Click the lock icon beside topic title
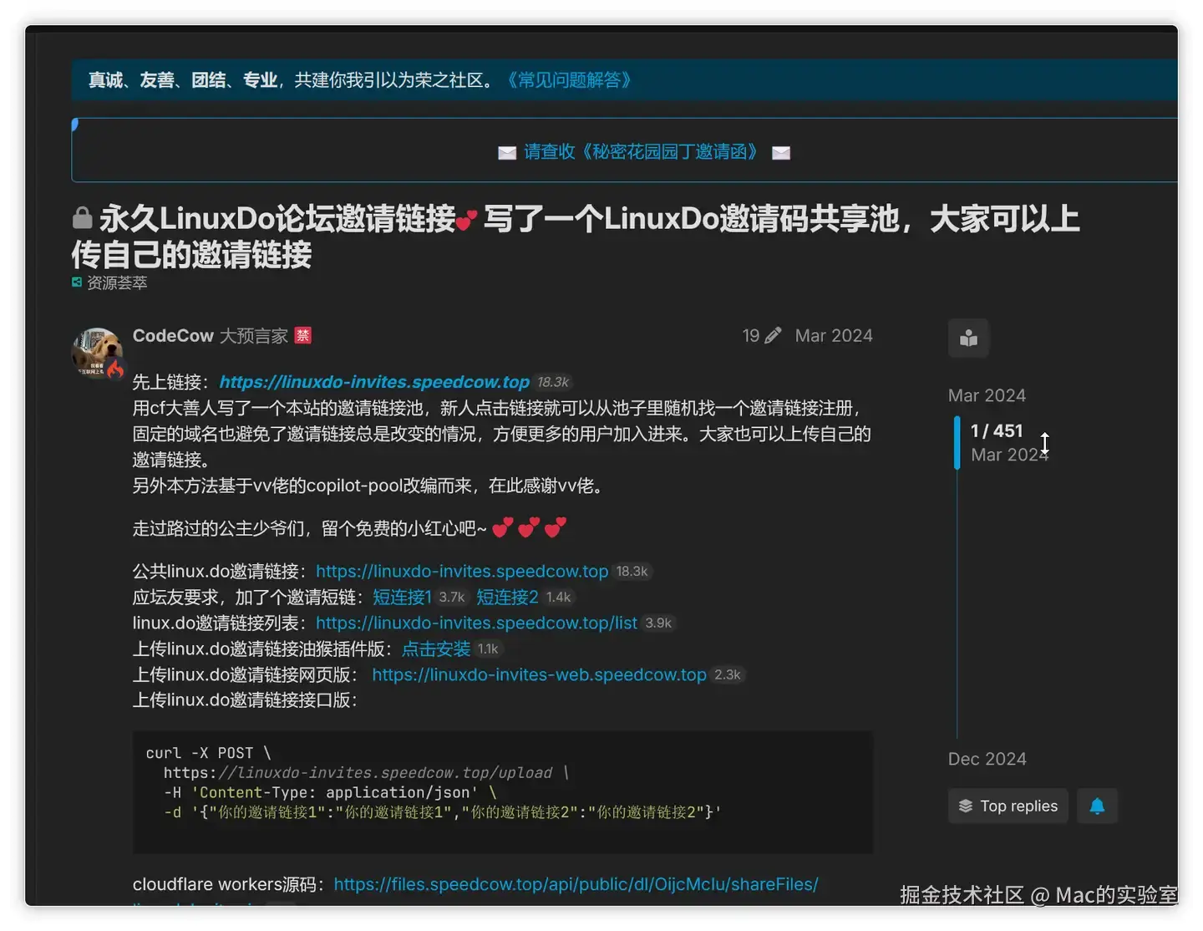This screenshot has width=1203, height=931. pos(82,218)
